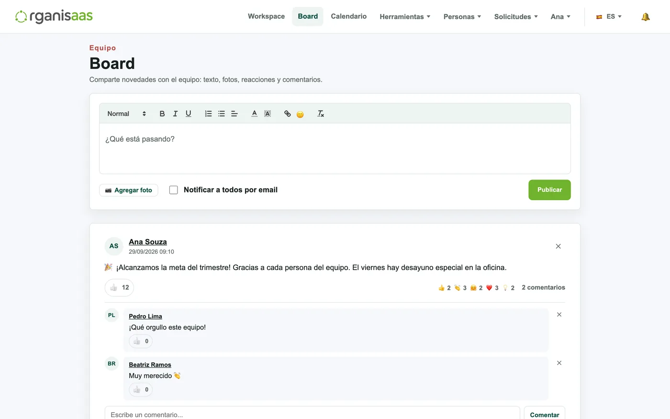Toggle bold formatting in the editor toolbar
Screen dimensions: 670x419
pos(162,114)
